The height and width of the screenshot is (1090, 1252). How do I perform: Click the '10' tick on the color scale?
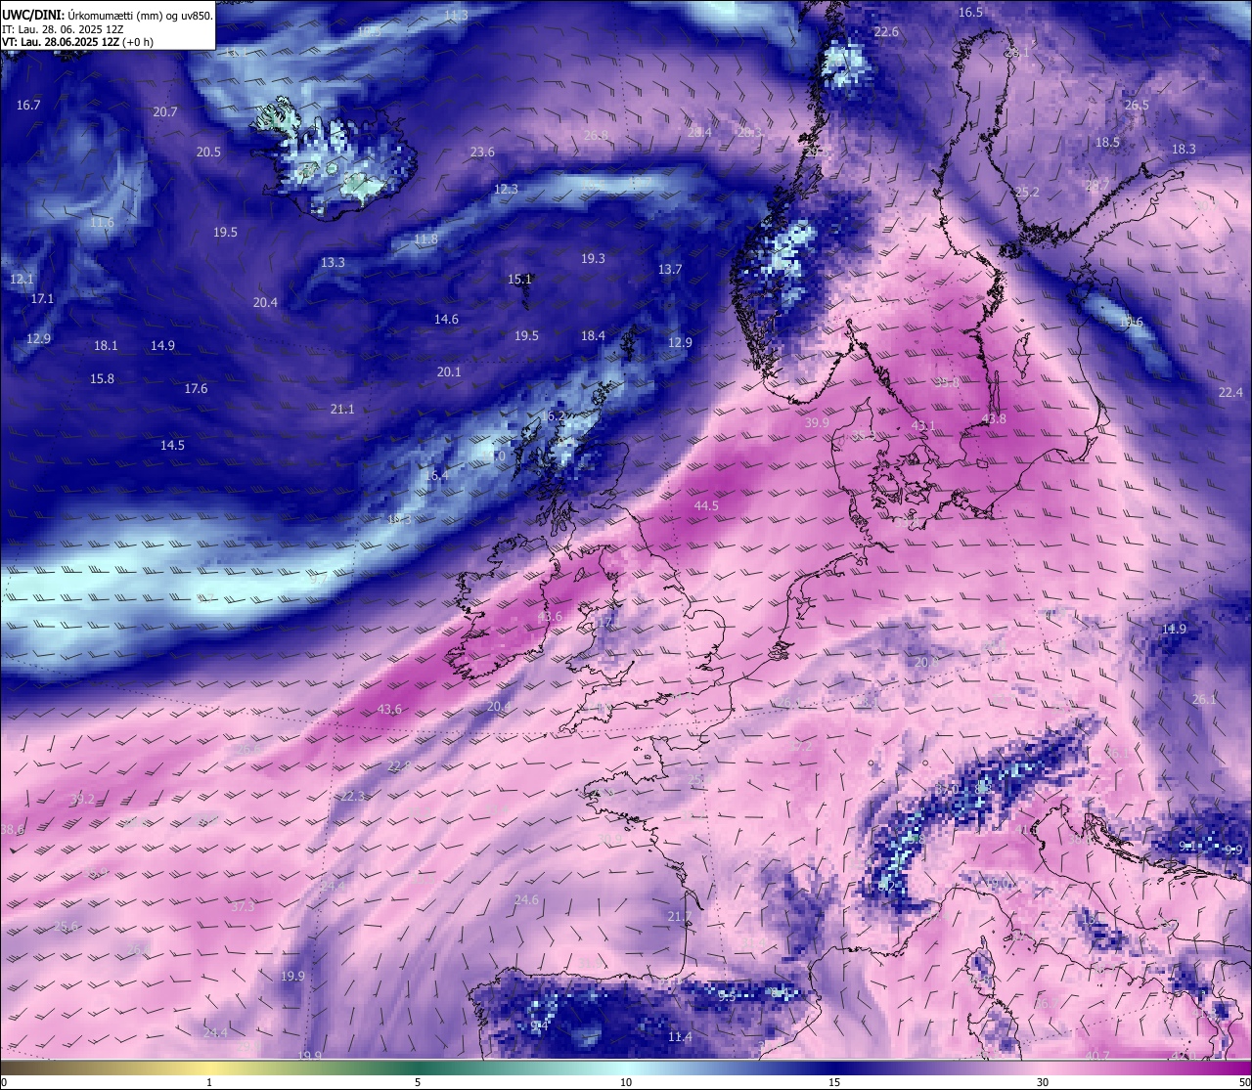point(626,1082)
